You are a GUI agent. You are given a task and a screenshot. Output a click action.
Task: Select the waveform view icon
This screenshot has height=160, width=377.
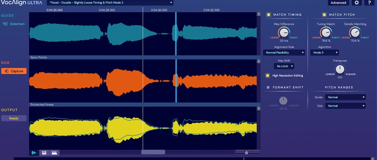(33, 152)
